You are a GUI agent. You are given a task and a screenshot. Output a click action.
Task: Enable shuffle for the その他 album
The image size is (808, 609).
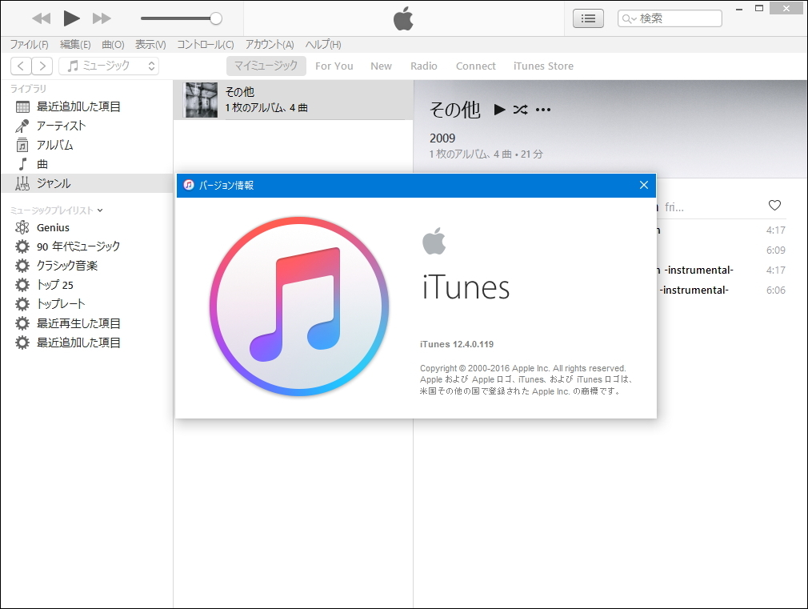click(519, 109)
